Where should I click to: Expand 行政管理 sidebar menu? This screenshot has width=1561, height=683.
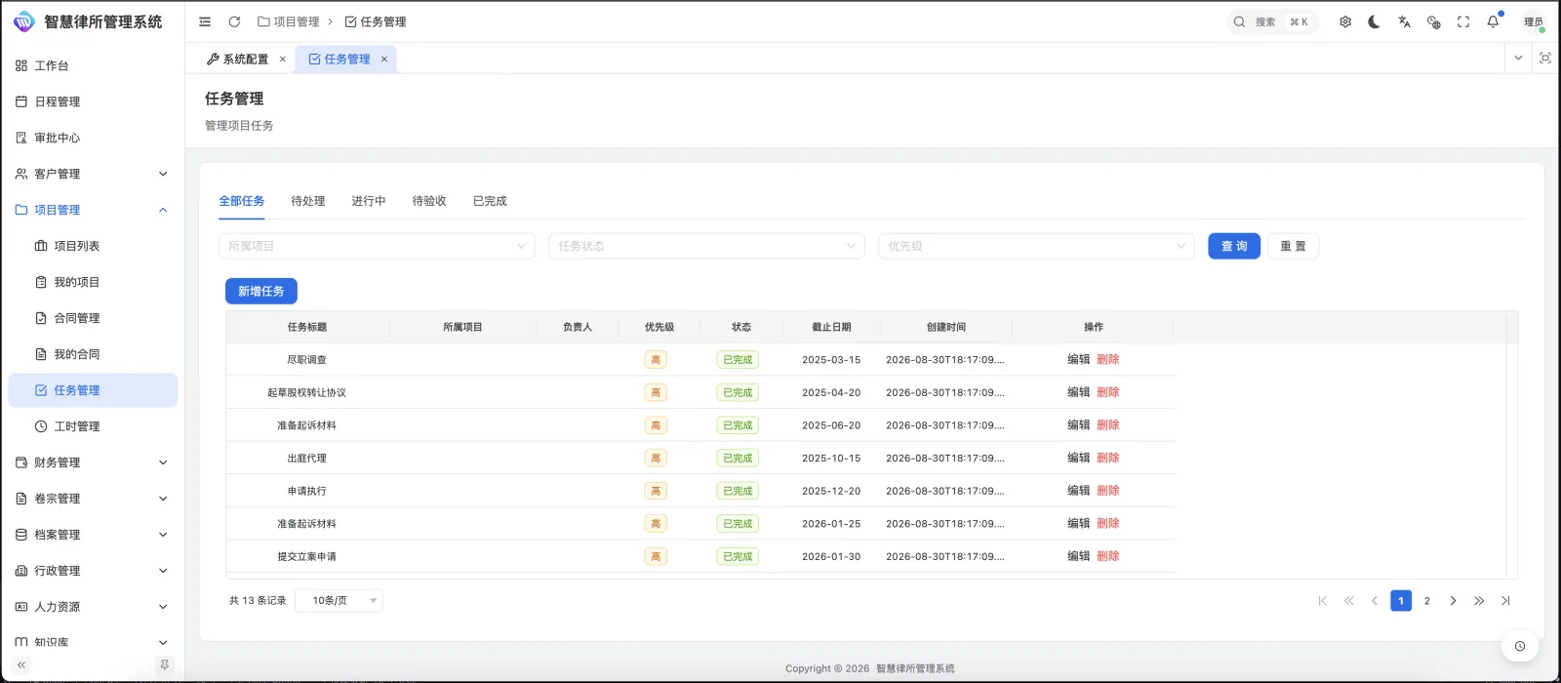coord(93,571)
